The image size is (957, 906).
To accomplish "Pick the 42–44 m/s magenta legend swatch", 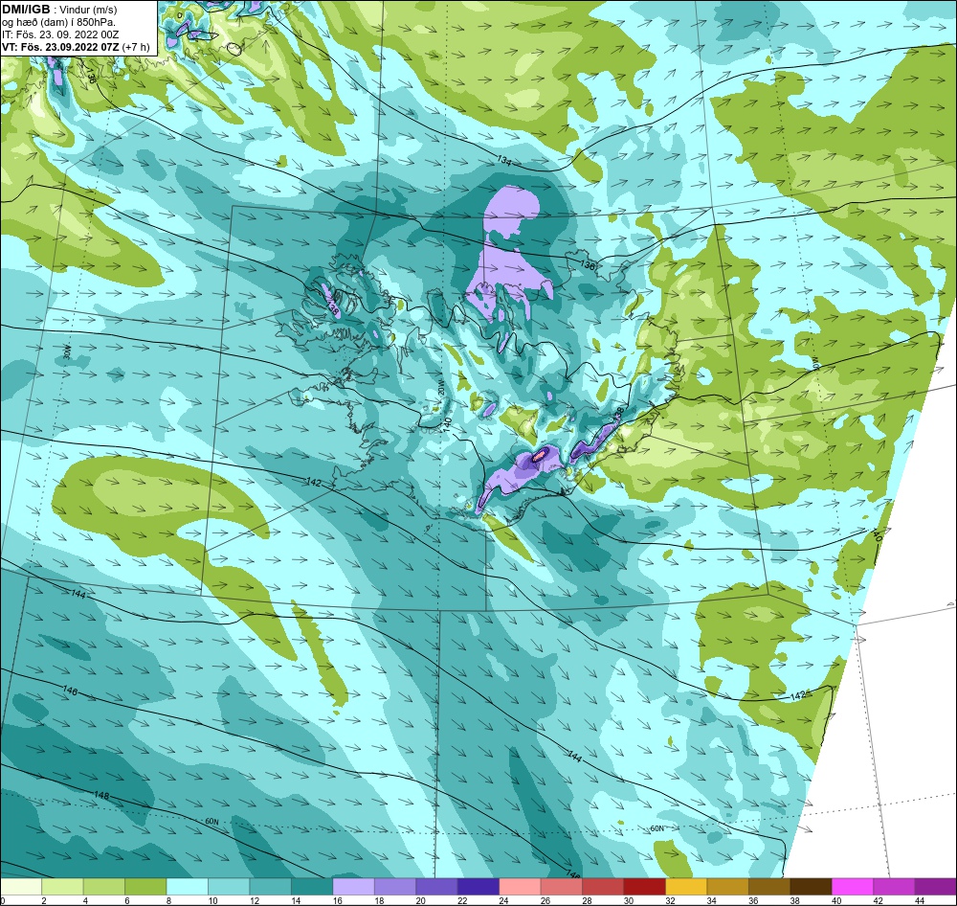I will [x=893, y=887].
